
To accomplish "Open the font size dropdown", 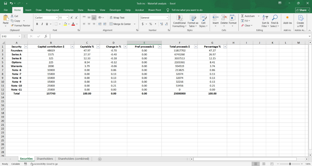I will tap(67, 18).
